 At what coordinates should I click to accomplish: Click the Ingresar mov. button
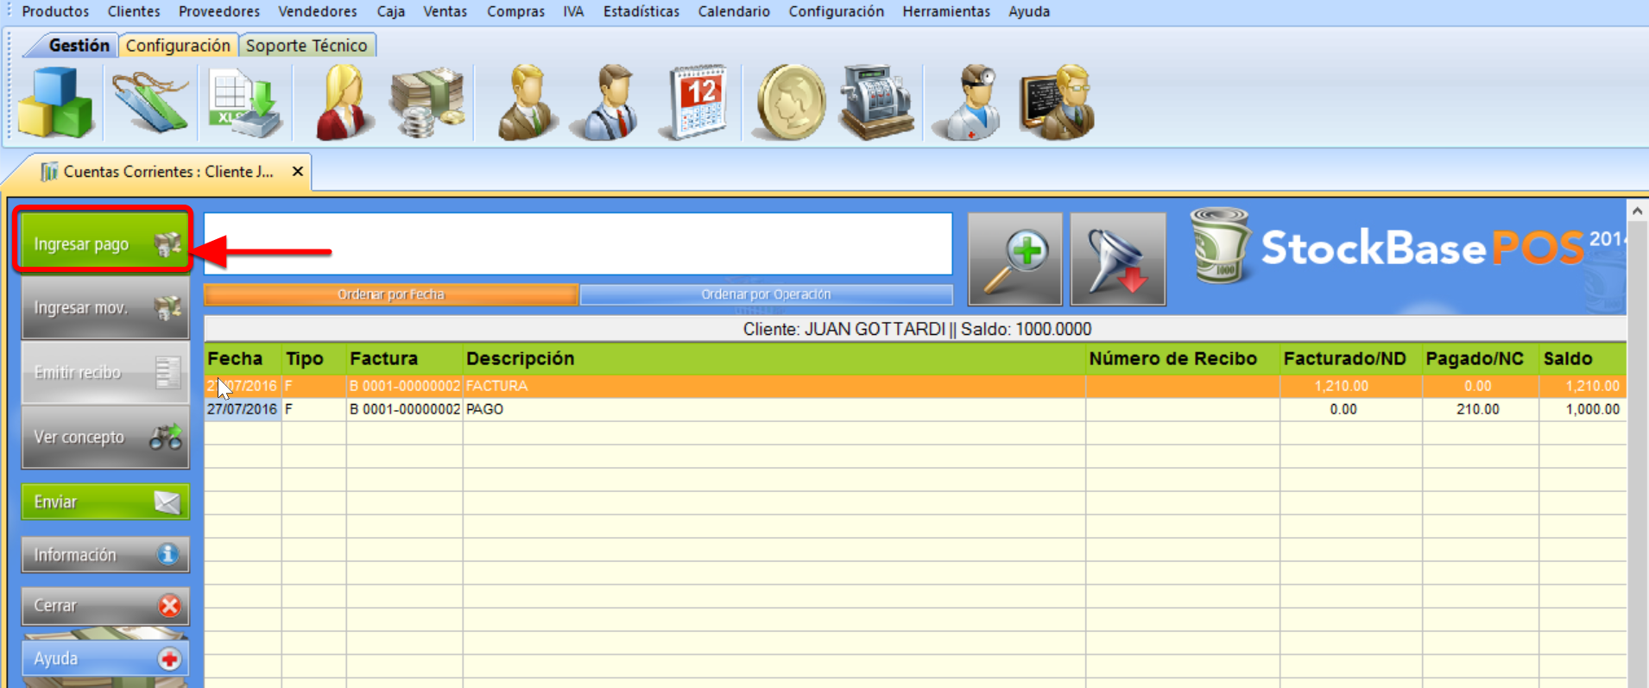(x=105, y=307)
